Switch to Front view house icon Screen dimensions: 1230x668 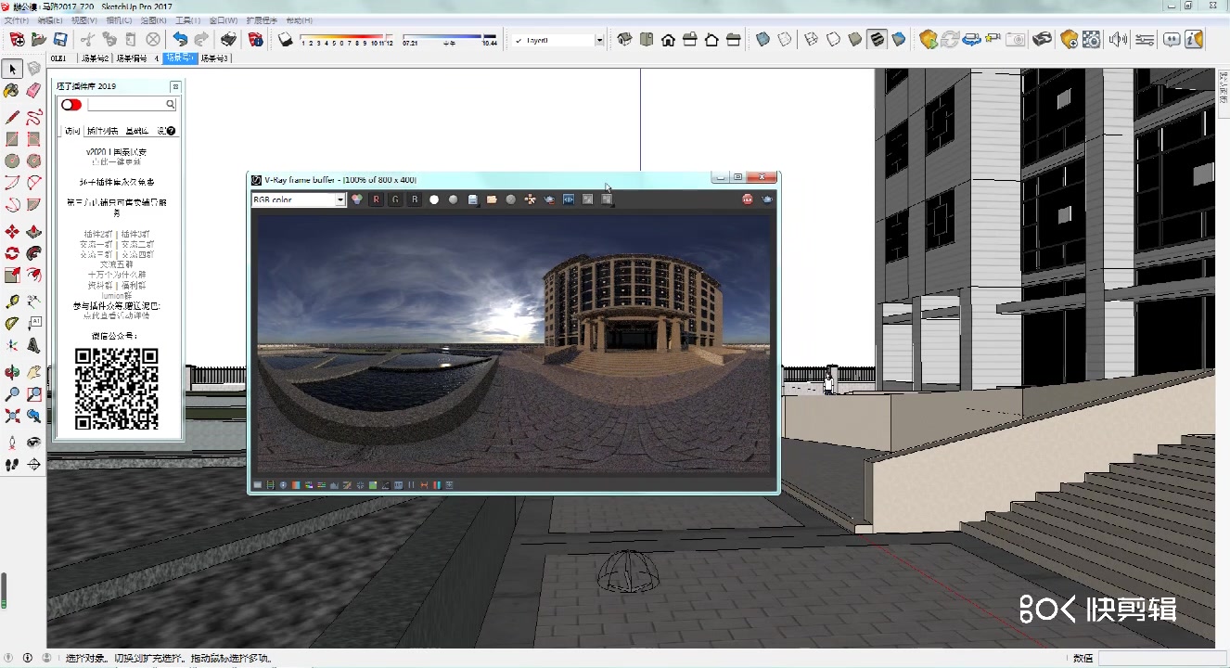pos(668,40)
